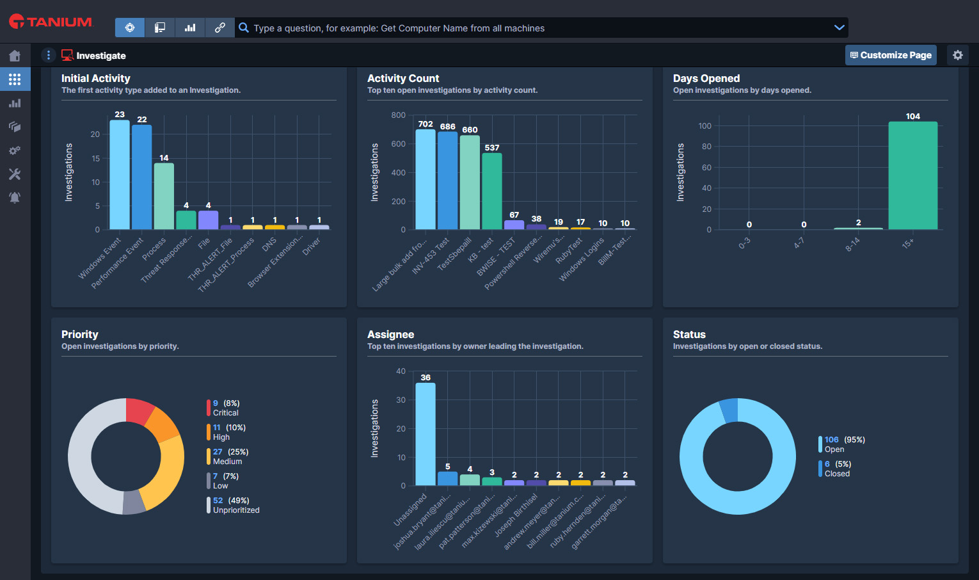Open the home icon in the sidebar

(x=15, y=56)
